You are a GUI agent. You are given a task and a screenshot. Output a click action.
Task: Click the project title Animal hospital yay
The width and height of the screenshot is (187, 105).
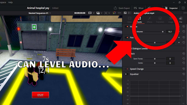[x=38, y=8]
